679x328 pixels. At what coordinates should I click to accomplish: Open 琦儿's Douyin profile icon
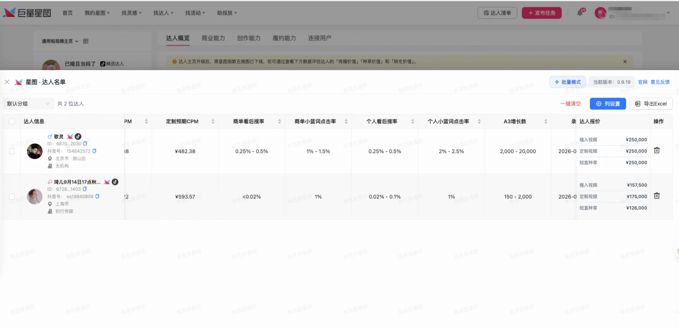[x=115, y=182]
